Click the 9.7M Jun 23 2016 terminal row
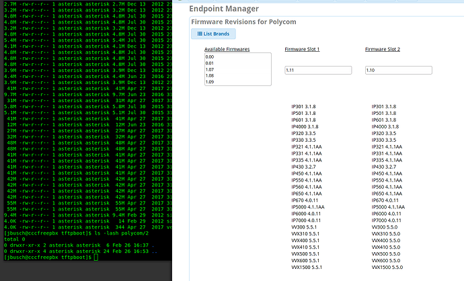The image size is (464, 281). point(87,94)
